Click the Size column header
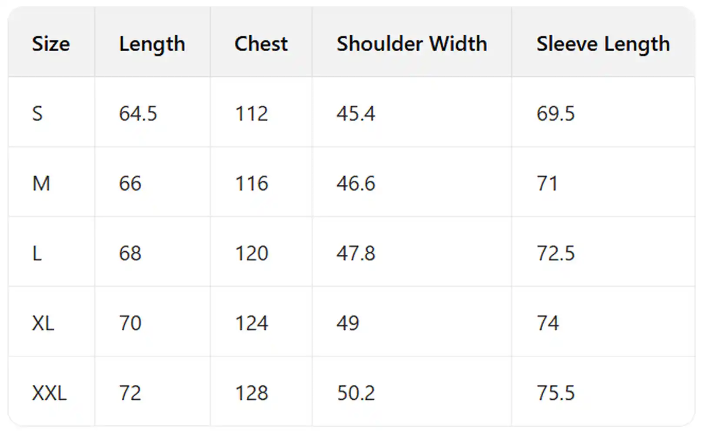The width and height of the screenshot is (705, 434). click(x=51, y=44)
